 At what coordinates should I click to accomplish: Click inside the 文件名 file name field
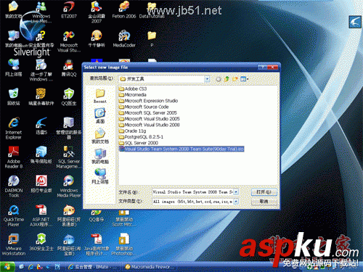click(x=192, y=192)
